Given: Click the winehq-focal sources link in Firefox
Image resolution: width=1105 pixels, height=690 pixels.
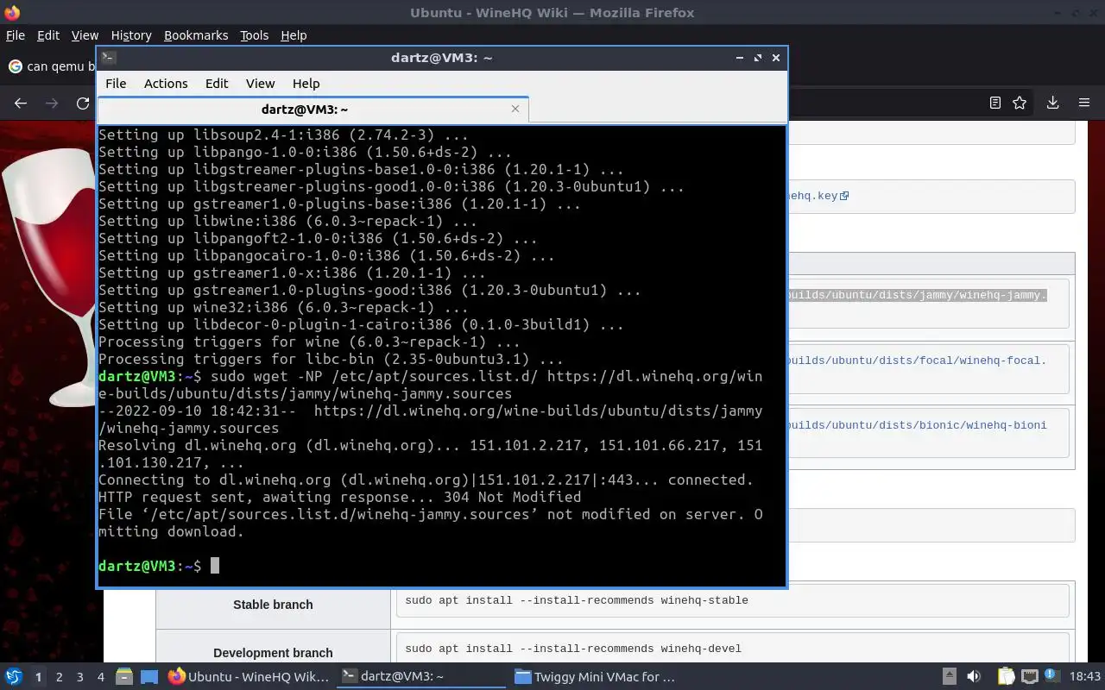Looking at the screenshot, I should point(917,361).
